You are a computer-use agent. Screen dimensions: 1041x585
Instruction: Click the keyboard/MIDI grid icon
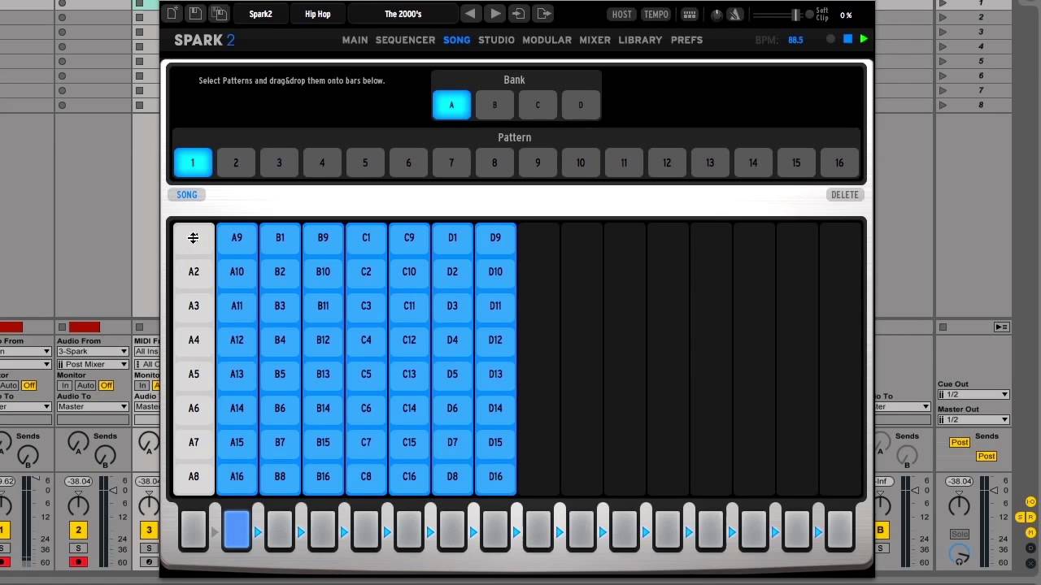click(x=689, y=14)
